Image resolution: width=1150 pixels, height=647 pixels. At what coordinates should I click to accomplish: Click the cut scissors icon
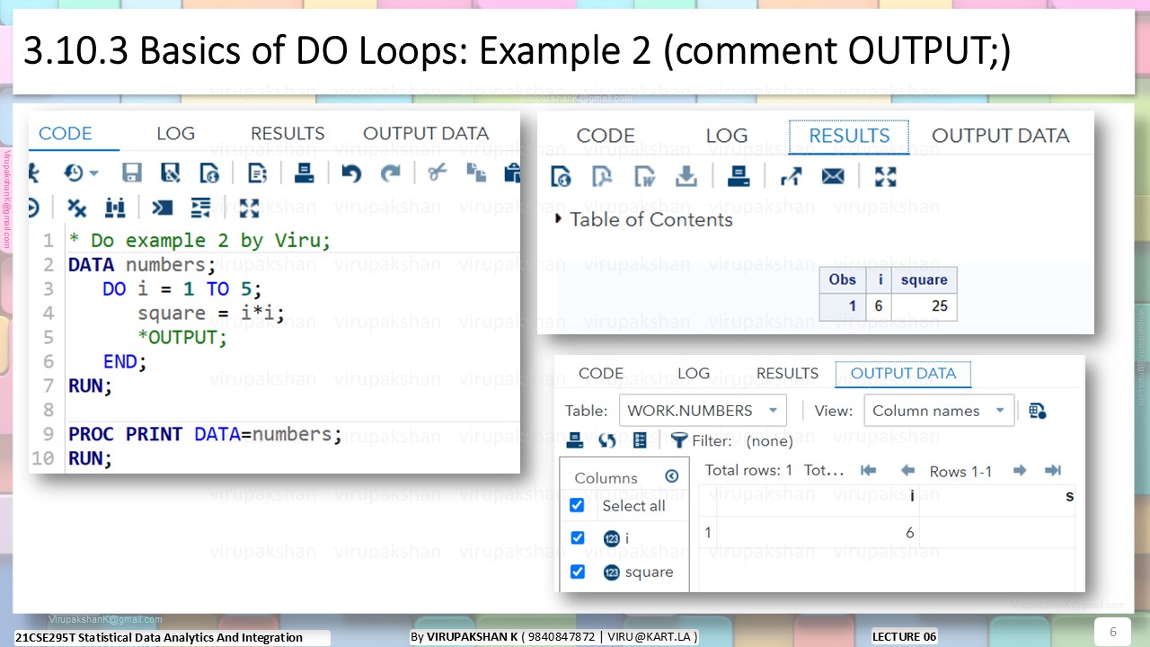point(438,173)
